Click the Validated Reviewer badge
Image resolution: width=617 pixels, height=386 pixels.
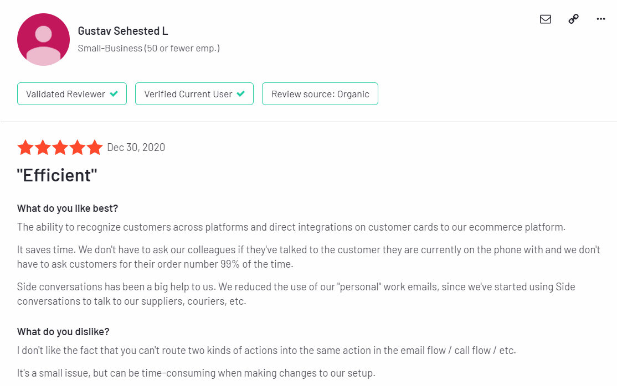coord(72,94)
